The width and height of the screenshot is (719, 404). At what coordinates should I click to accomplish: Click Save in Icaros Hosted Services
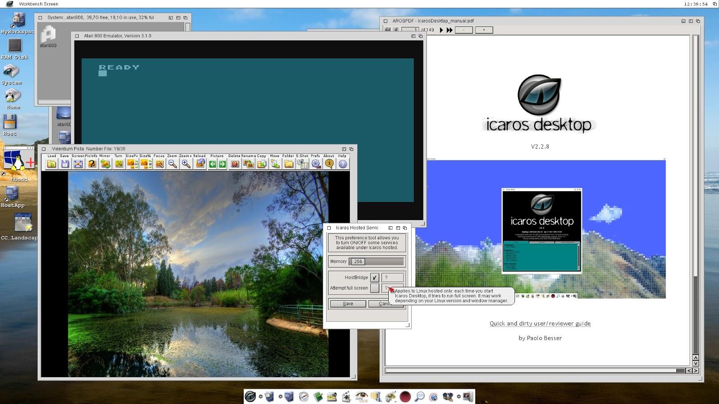348,304
